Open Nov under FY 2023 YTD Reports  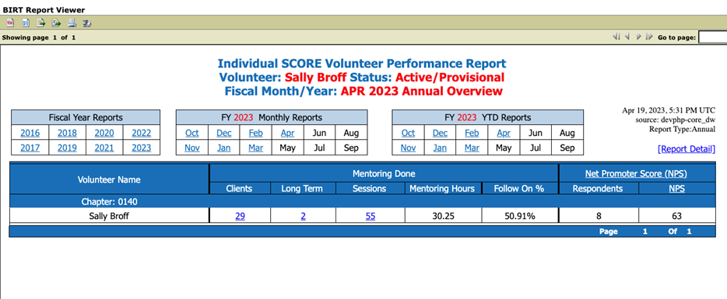pos(408,148)
